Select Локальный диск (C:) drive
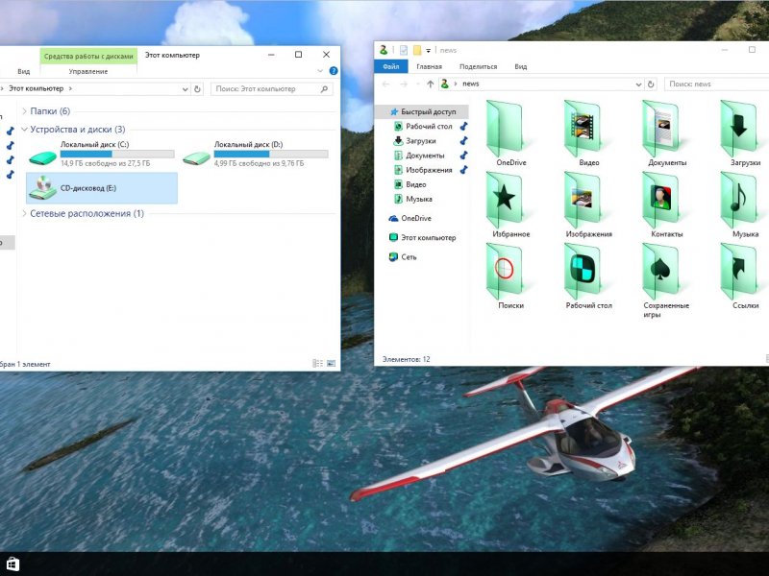Viewport: 769px width, 576px height. coord(102,154)
